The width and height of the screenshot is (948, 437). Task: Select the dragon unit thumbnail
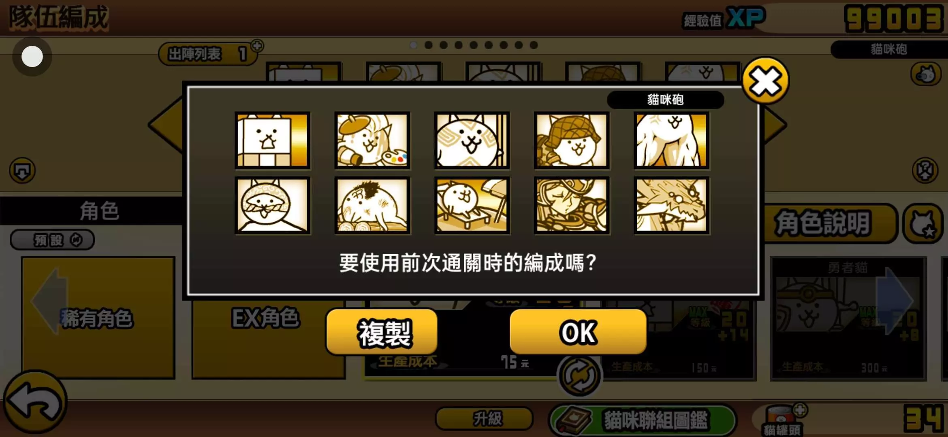coord(671,206)
